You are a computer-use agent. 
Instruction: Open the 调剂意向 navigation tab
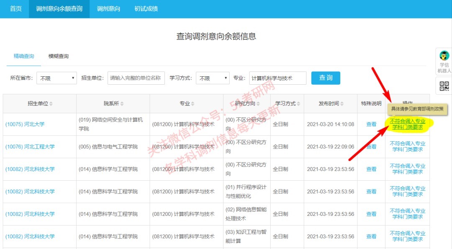(108, 8)
